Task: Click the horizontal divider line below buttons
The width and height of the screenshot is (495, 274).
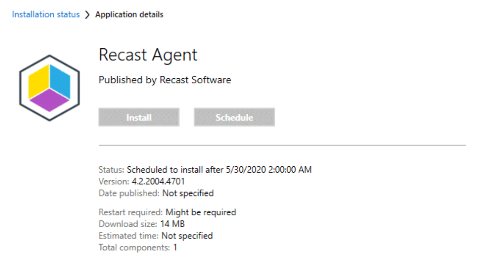Action: (x=282, y=145)
